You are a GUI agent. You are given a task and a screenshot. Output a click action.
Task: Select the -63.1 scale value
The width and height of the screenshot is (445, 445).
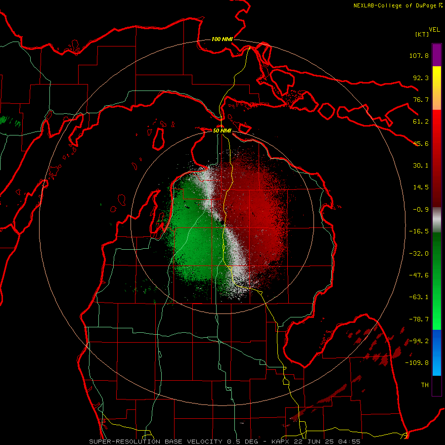click(419, 297)
